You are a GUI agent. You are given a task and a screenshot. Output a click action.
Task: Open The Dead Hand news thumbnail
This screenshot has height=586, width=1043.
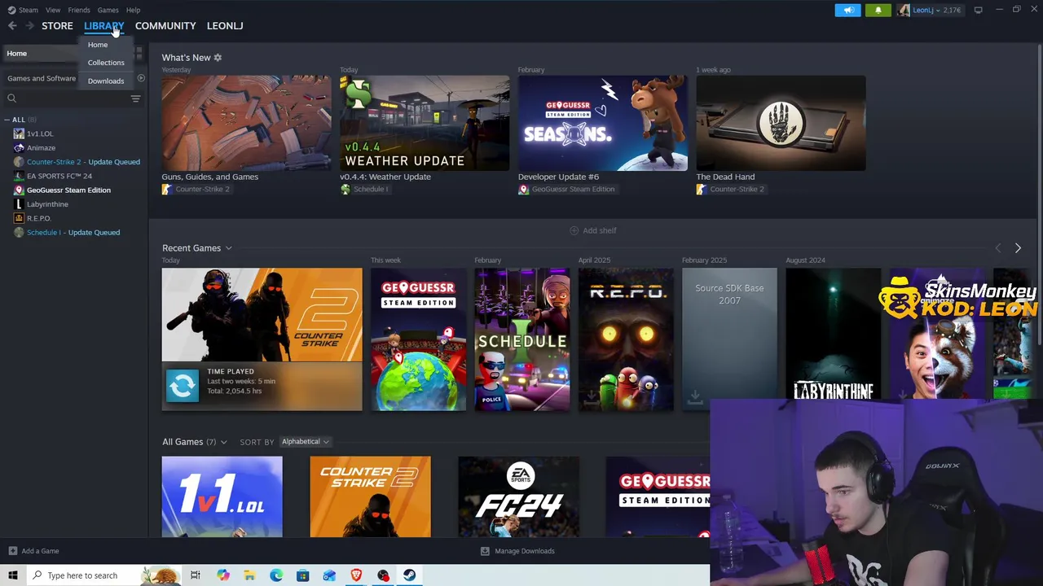point(781,123)
